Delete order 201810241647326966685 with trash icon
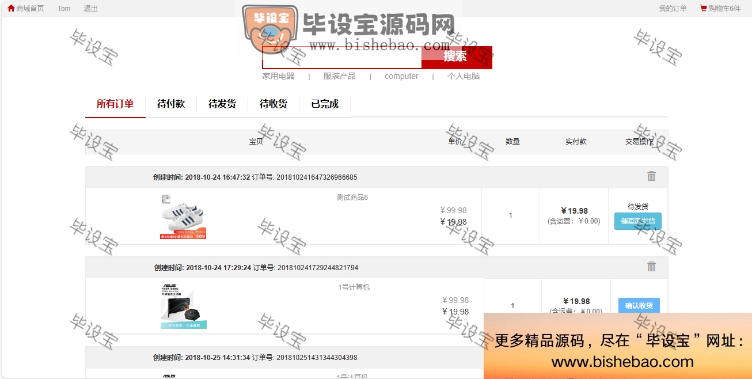Screen dimensions: 752x379 pyautogui.click(x=651, y=176)
